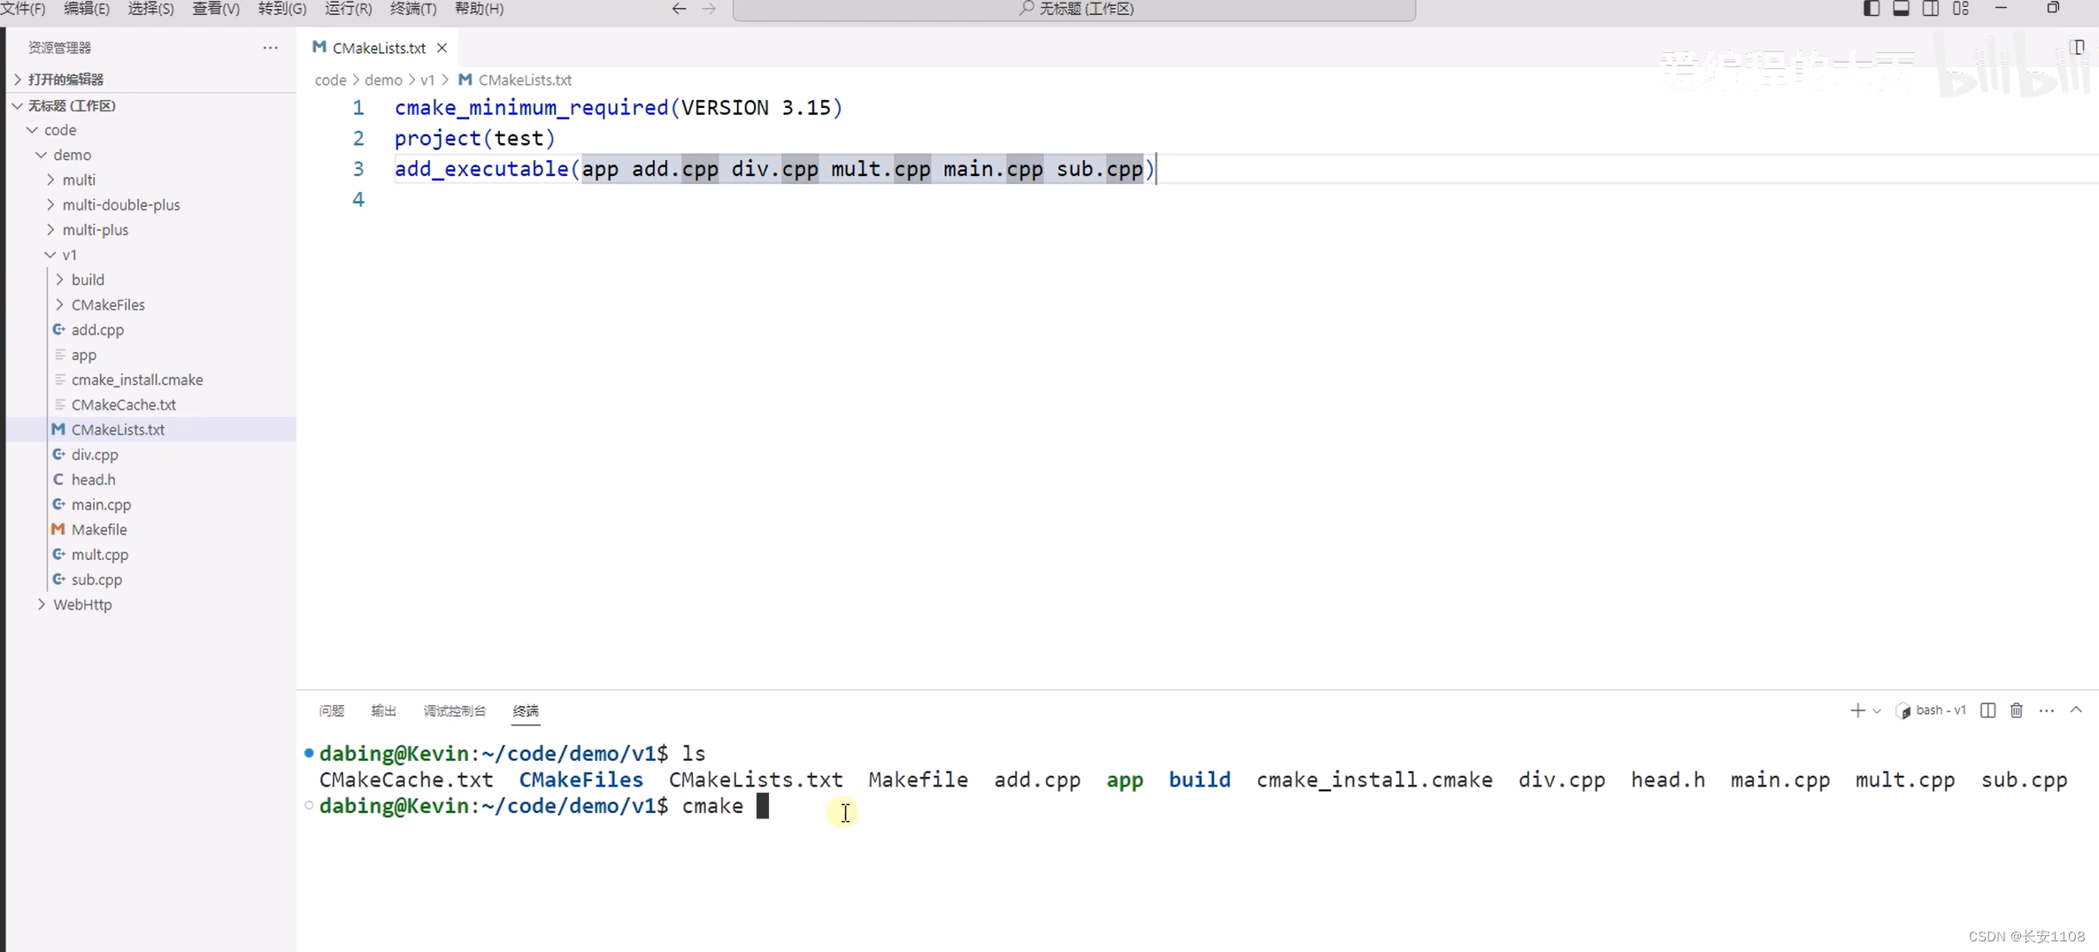Toggle the bottom panel layout icon
The height and width of the screenshot is (952, 2099).
click(x=1901, y=9)
